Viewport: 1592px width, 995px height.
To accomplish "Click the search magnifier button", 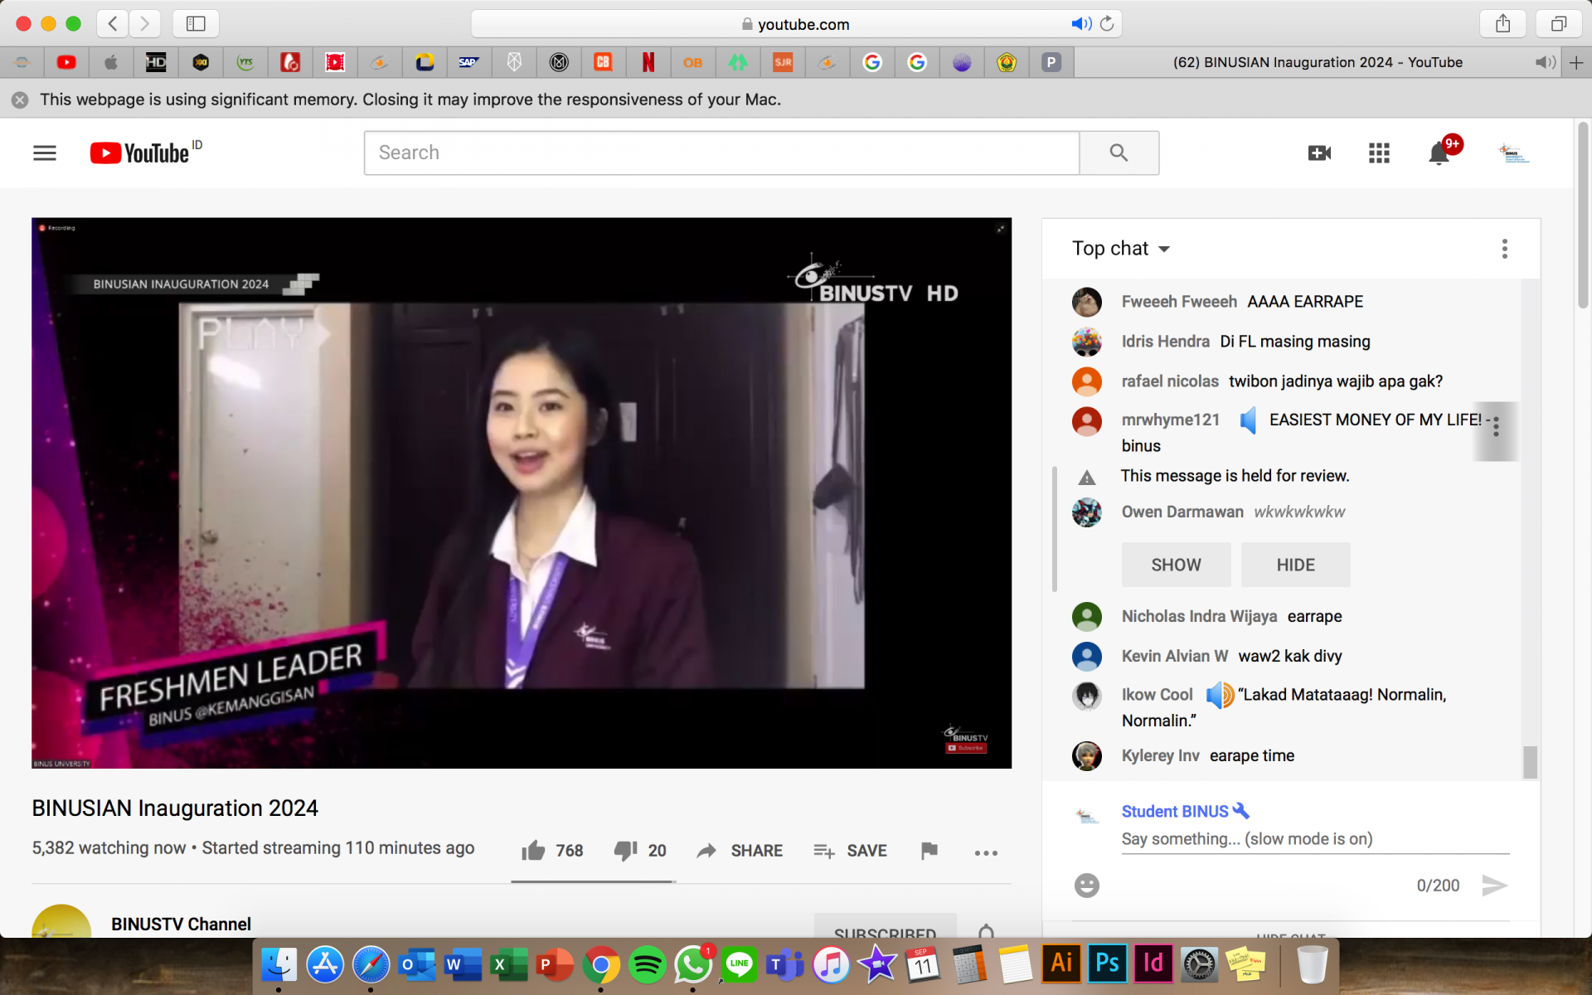I will click(x=1119, y=153).
